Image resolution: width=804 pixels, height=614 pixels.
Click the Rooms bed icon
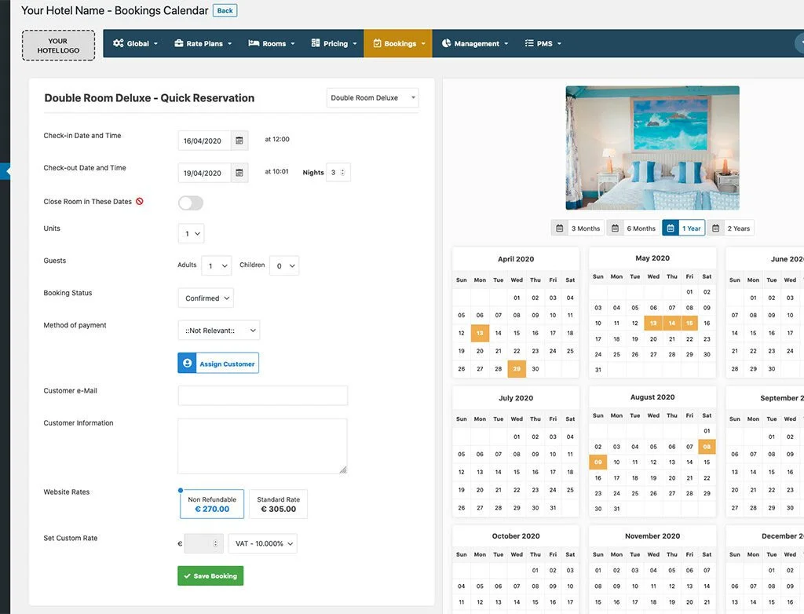tap(254, 43)
